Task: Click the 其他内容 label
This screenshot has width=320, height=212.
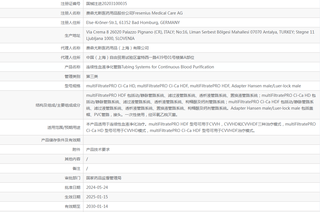Action: coord(73,159)
